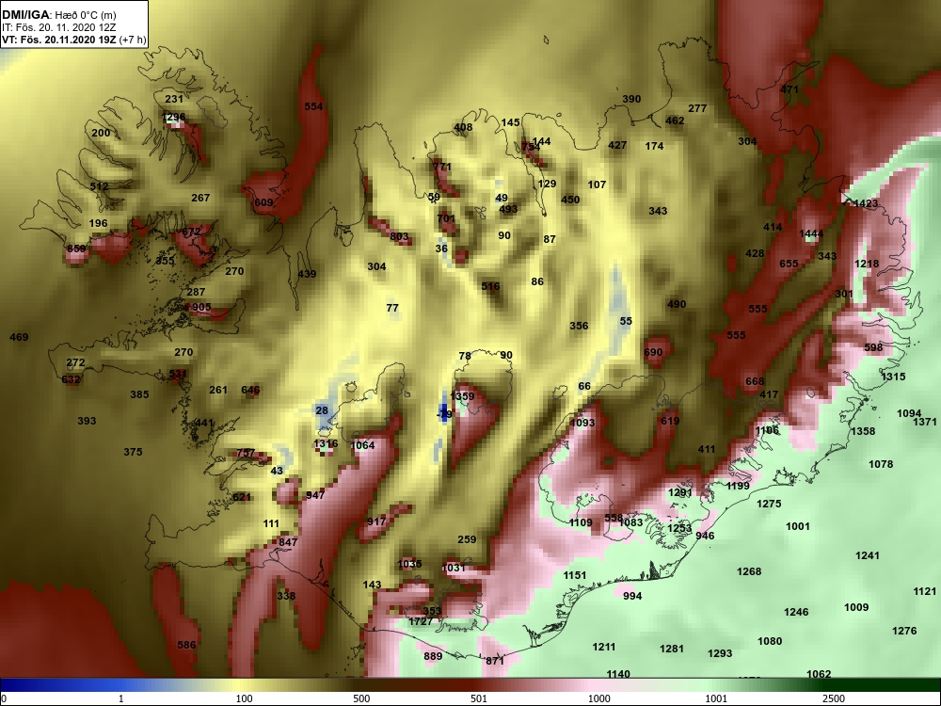Pick the map value "512"

pos(99,186)
